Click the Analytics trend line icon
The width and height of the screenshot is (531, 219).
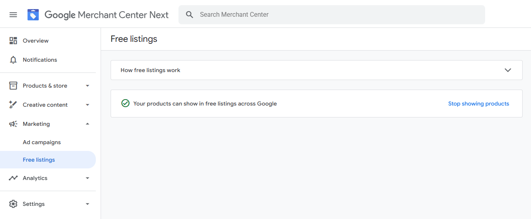tap(13, 178)
